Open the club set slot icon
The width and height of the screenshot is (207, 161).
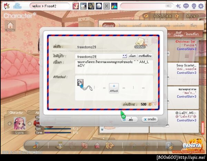click(91, 6)
